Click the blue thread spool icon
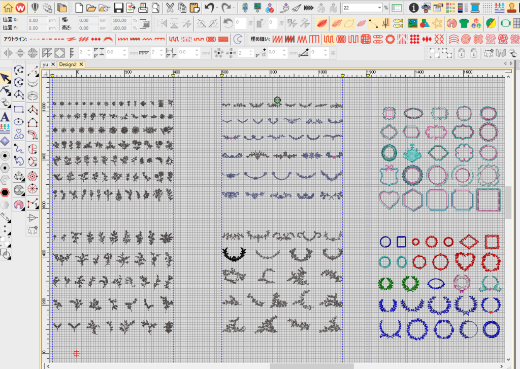The image size is (520, 369). 475,8
